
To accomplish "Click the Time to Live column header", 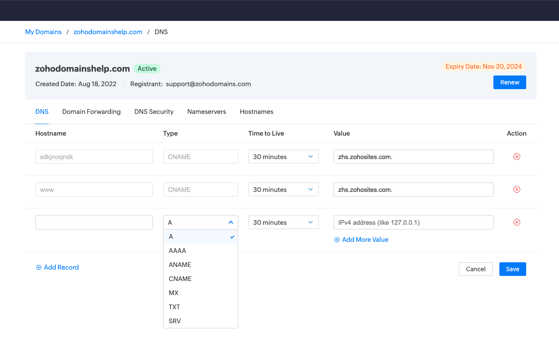I will tap(266, 133).
